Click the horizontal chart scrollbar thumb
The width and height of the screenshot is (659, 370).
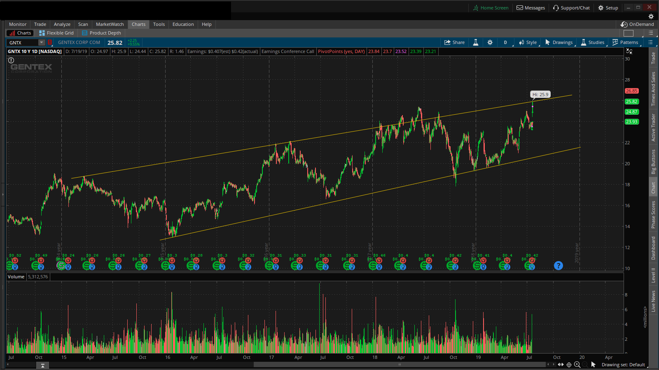tap(400, 365)
